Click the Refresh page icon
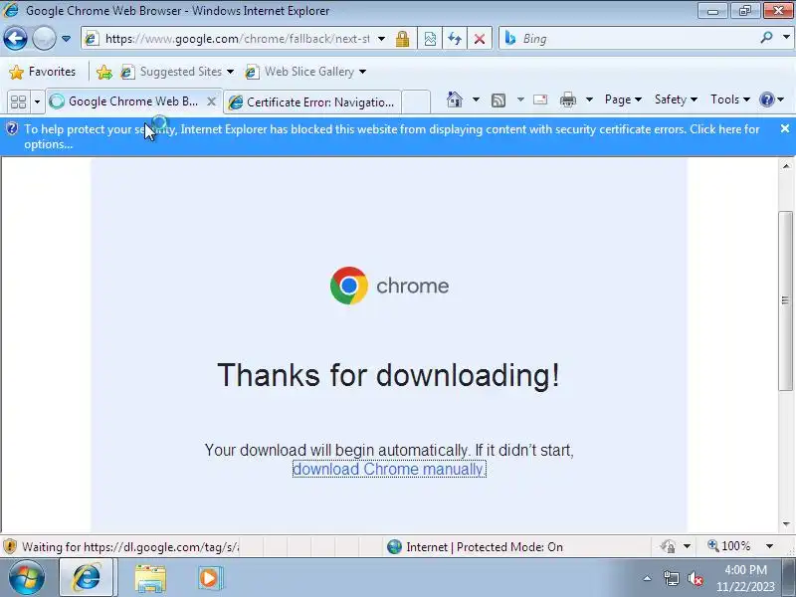This screenshot has height=597, width=796. point(455,39)
